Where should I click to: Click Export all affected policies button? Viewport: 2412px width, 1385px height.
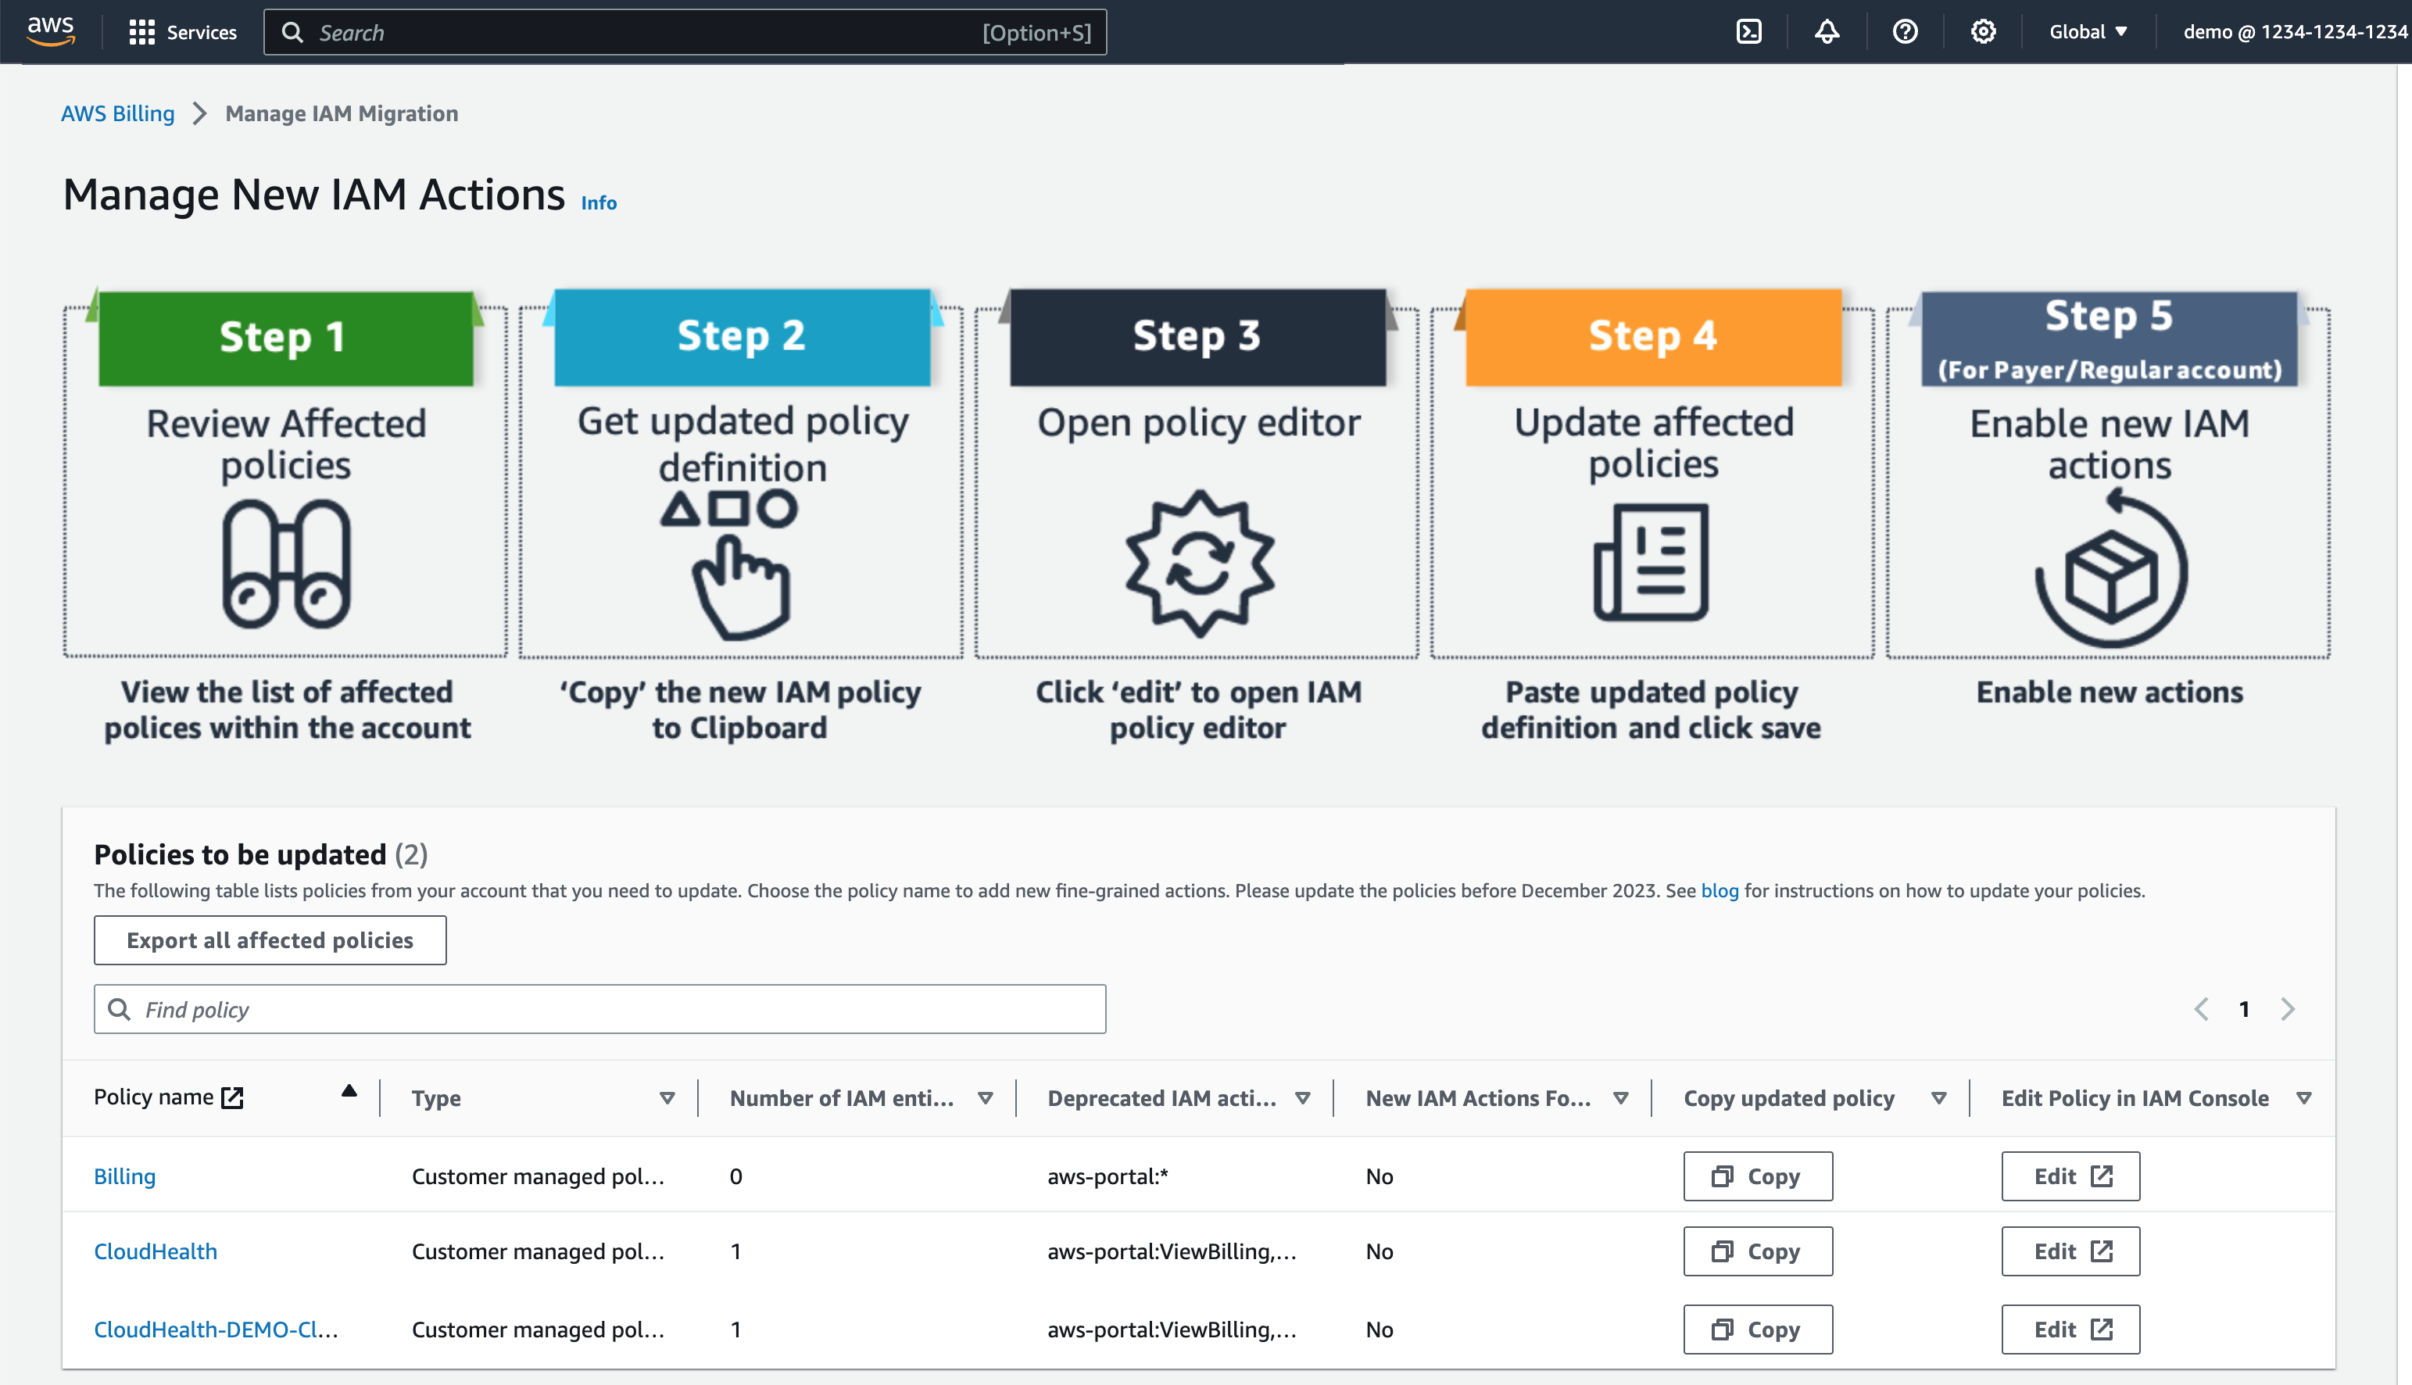(x=270, y=939)
